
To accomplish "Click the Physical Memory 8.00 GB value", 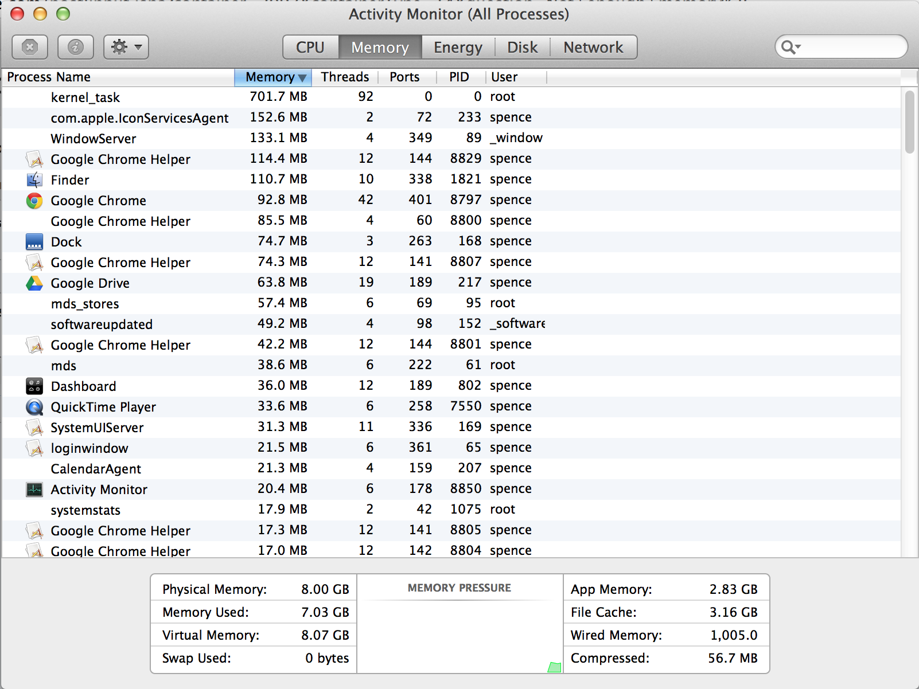I will [x=325, y=589].
